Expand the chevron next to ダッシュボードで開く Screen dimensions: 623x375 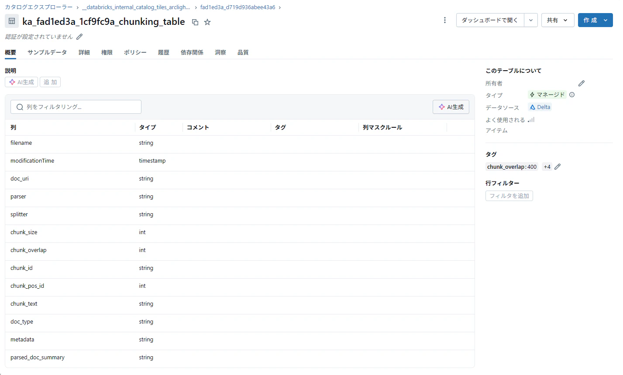pos(531,20)
